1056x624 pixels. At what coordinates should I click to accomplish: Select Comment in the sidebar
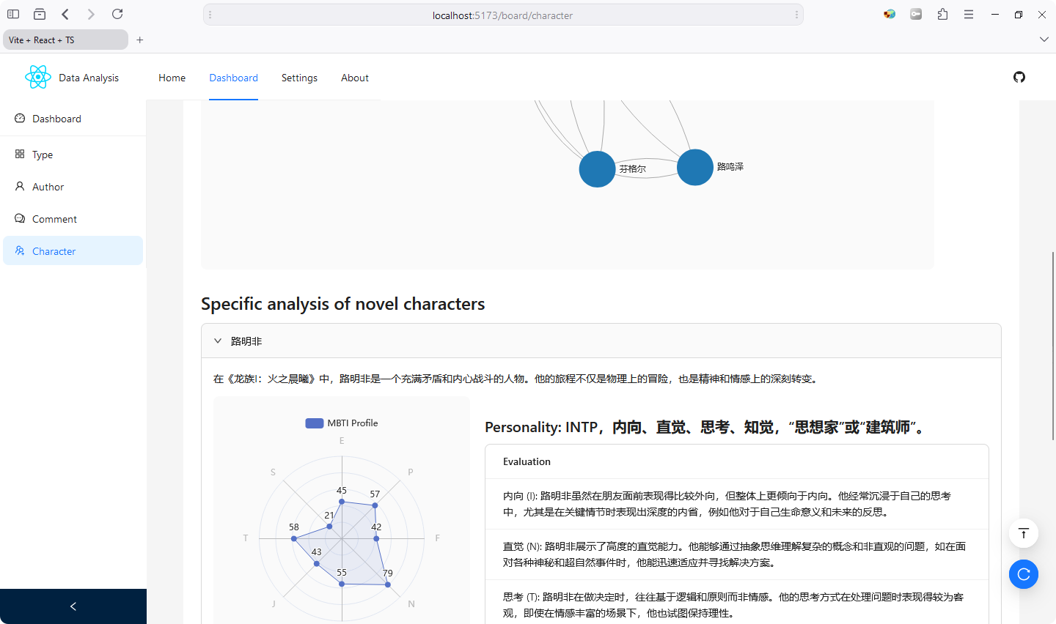(x=73, y=219)
